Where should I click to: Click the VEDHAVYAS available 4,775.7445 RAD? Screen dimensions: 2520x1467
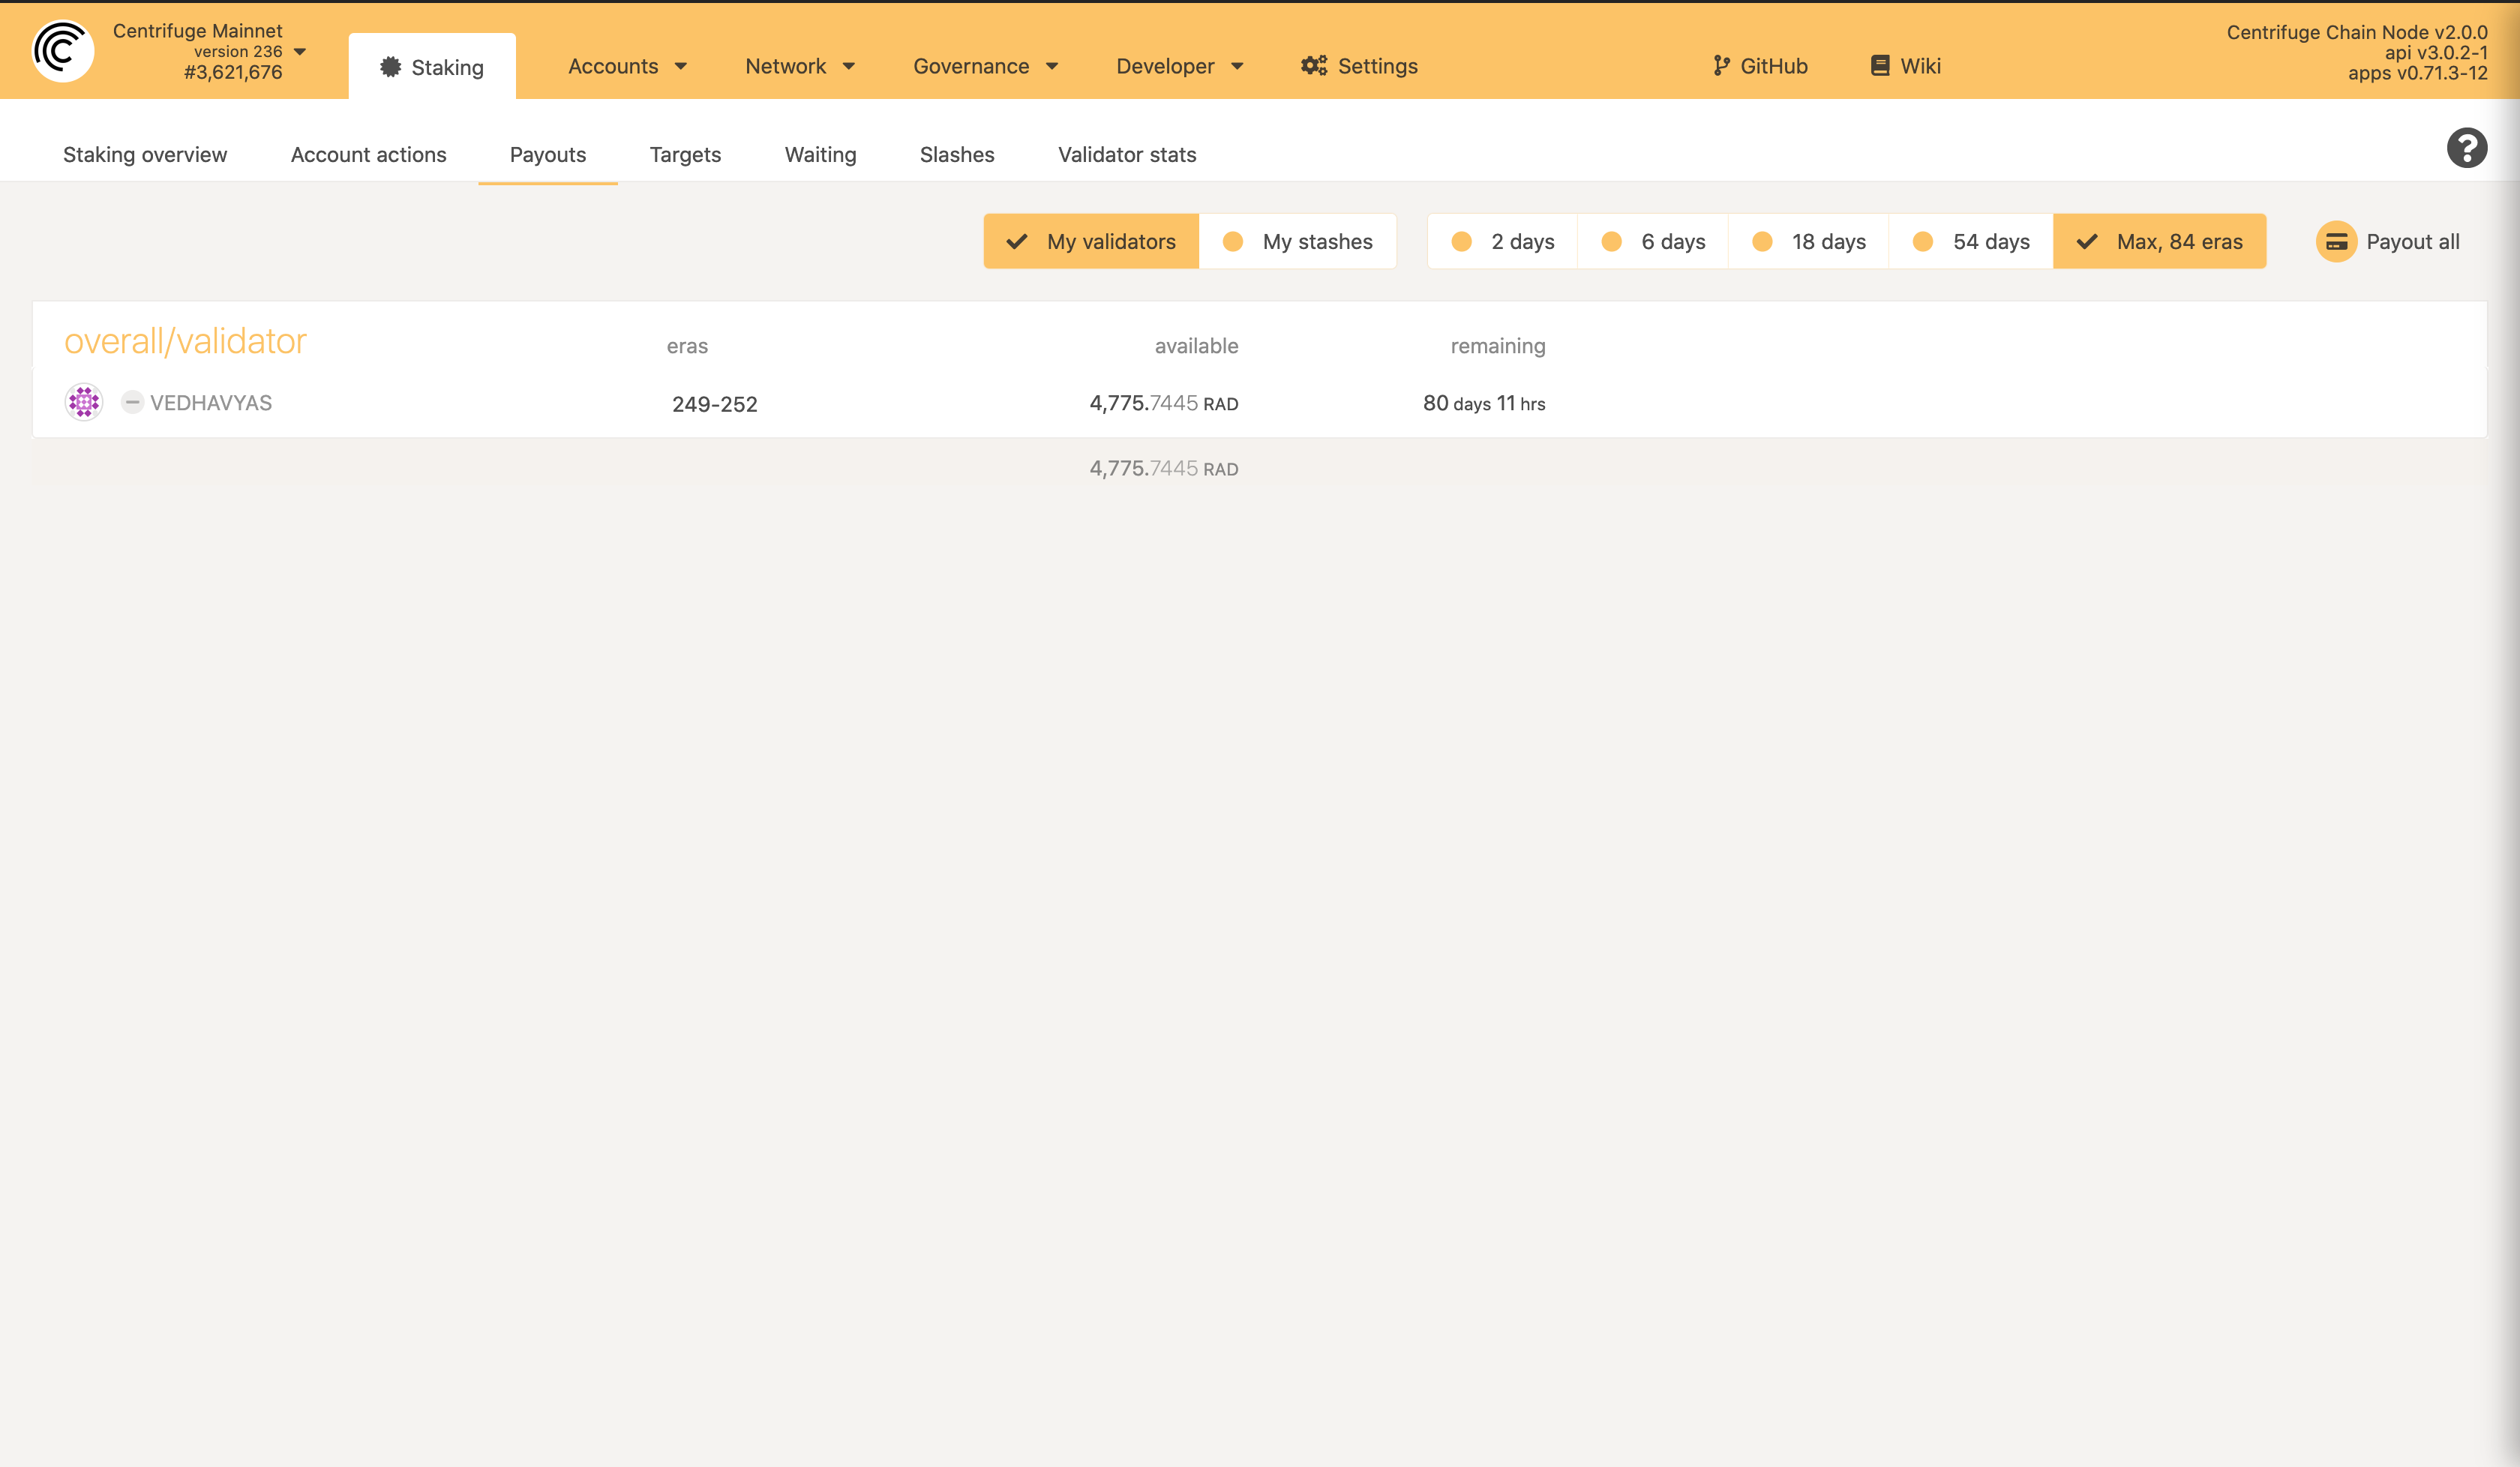(x=1164, y=403)
